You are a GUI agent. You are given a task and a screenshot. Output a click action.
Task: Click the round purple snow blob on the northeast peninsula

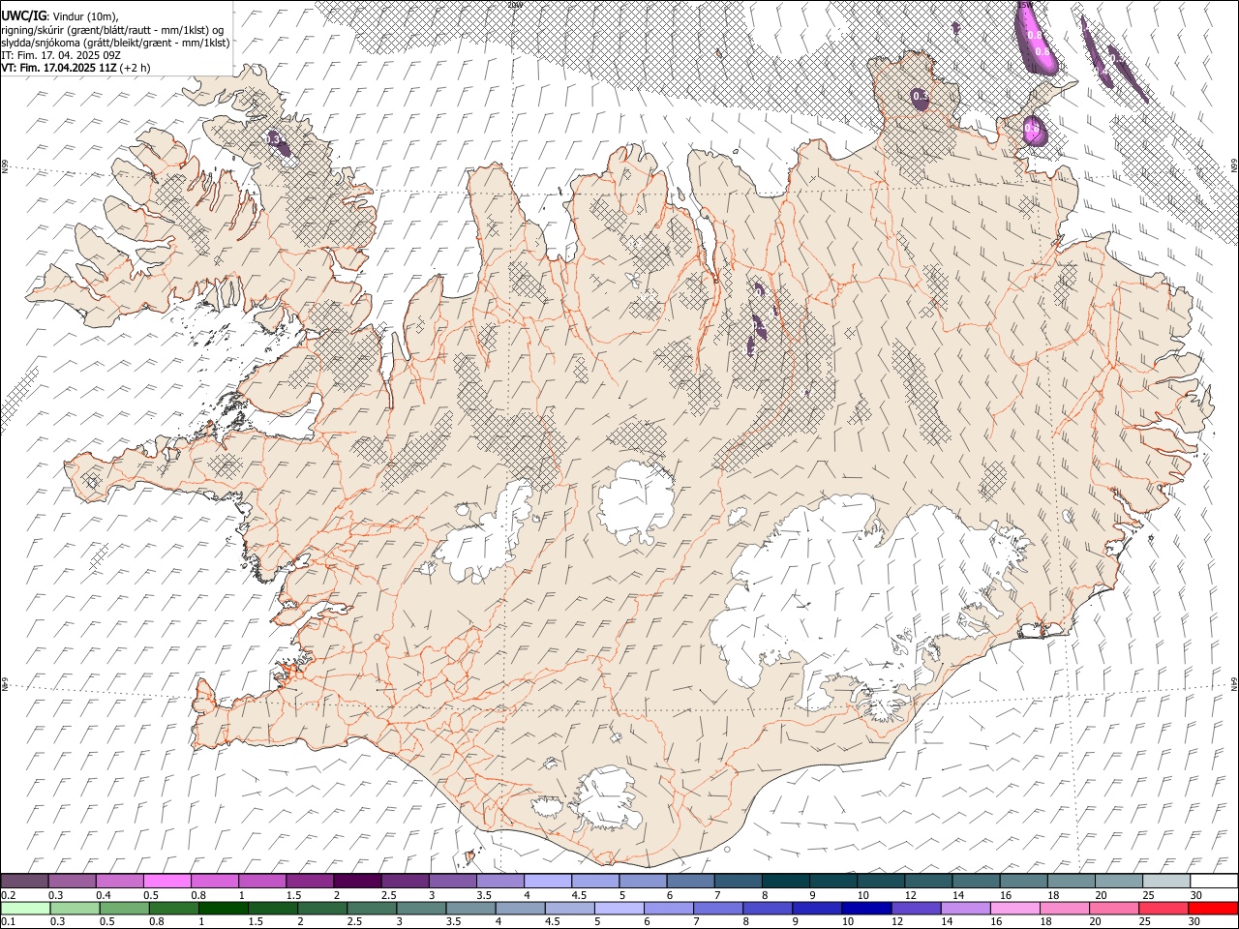point(920,98)
